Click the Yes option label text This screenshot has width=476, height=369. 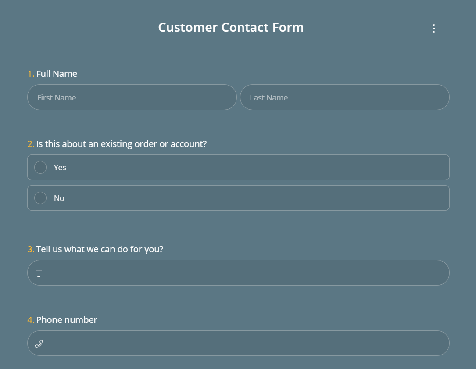[60, 167]
